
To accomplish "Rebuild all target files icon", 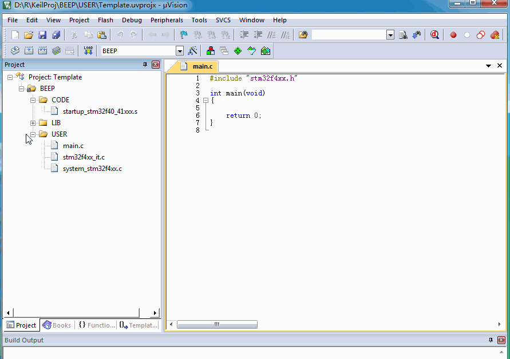I will (x=42, y=51).
